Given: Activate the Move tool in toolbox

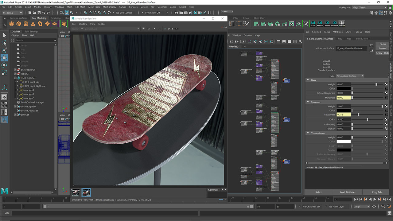Looking at the screenshot, I should pos(4,58).
